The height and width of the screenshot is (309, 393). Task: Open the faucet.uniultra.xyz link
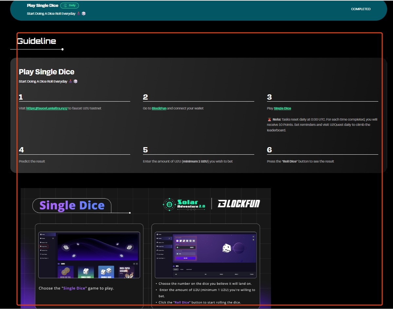click(x=47, y=108)
